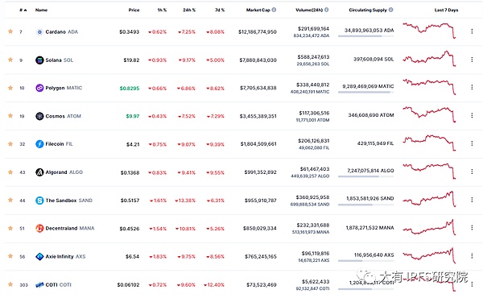Open the Solana 7-day price chart

[x=429, y=59]
